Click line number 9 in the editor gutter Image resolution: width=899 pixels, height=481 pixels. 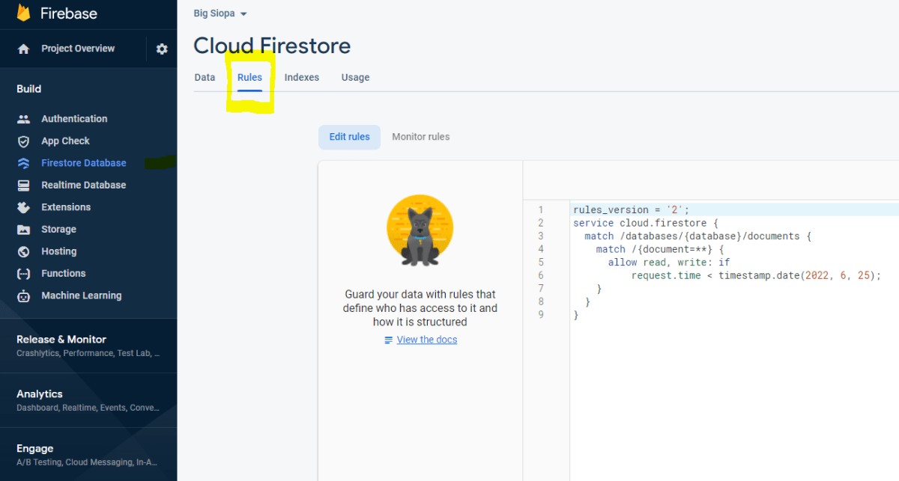pos(541,315)
